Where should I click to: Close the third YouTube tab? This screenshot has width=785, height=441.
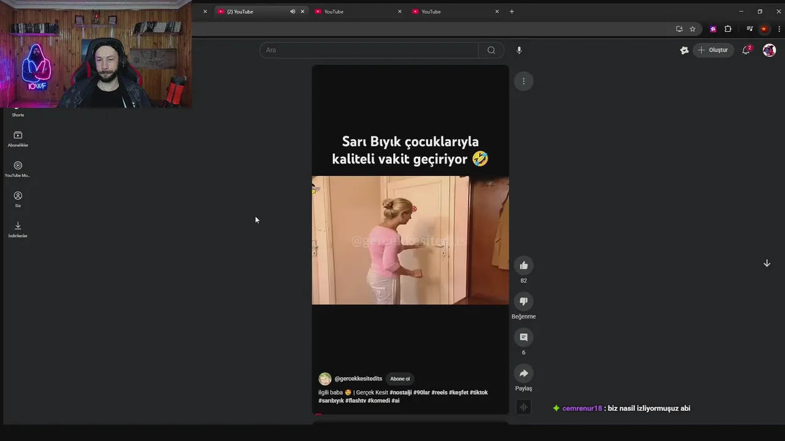point(497,12)
